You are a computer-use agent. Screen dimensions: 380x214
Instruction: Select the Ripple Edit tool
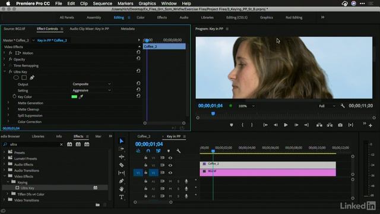[121, 157]
